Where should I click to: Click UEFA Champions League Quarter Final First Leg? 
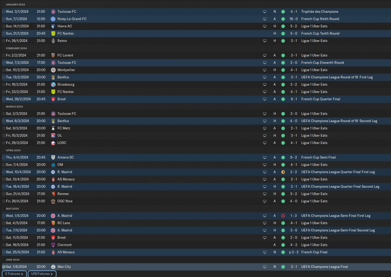(x=338, y=172)
